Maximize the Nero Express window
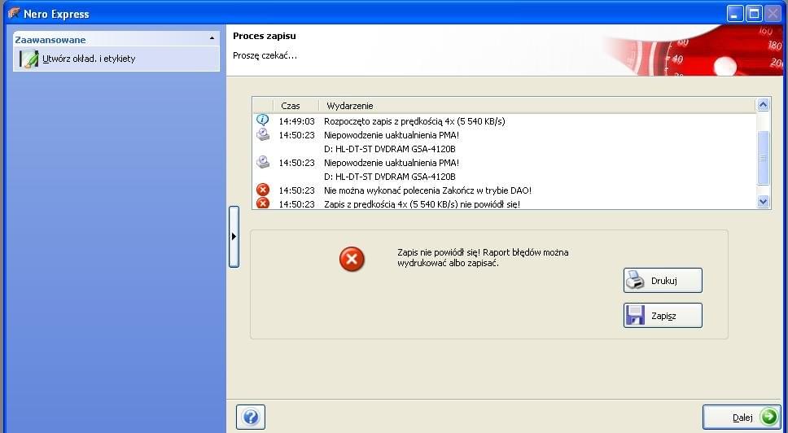The width and height of the screenshot is (788, 433). point(754,14)
